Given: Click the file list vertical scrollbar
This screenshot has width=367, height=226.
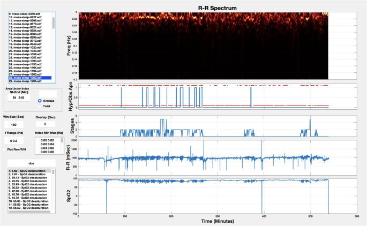Looking at the screenshot, I should (x=54, y=22).
